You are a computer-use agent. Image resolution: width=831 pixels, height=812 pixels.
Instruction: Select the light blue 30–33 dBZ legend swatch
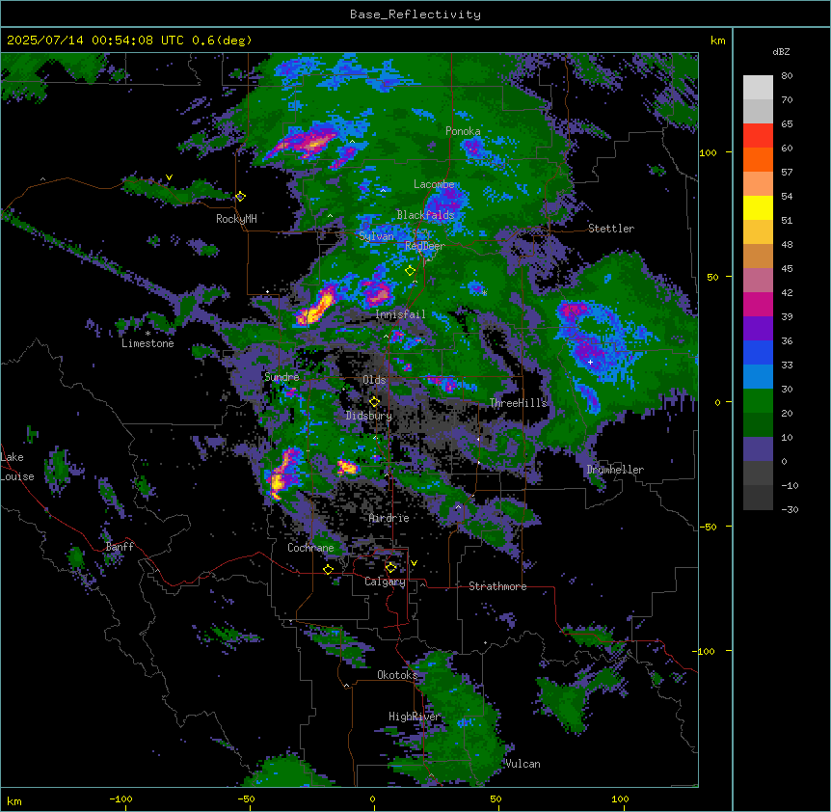[758, 377]
